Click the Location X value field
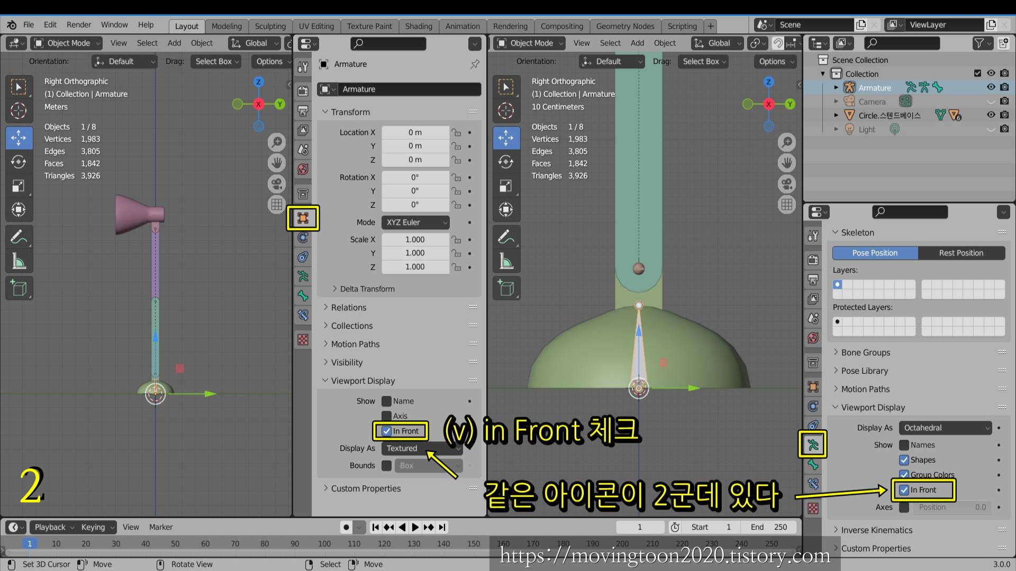 click(x=415, y=132)
